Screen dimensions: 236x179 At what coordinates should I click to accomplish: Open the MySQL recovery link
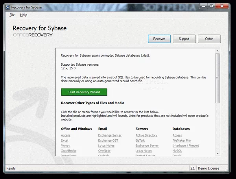coord(177,151)
